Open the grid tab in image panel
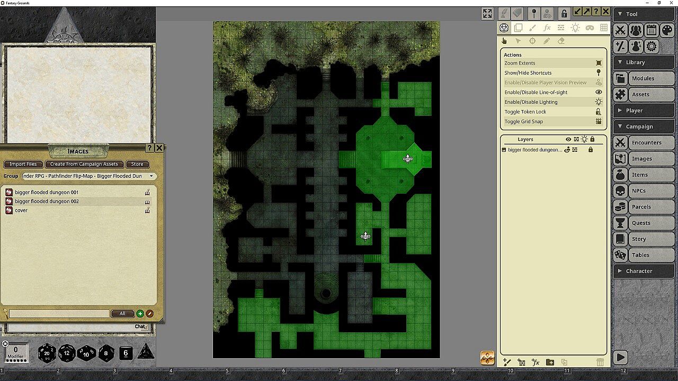 click(x=604, y=28)
